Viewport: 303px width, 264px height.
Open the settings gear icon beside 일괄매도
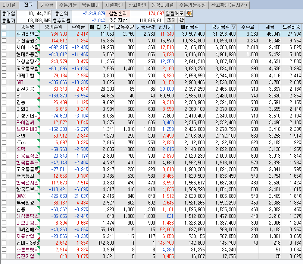[x=189, y=13]
